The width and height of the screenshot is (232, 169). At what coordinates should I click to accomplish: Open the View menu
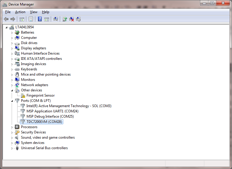tap(34, 12)
